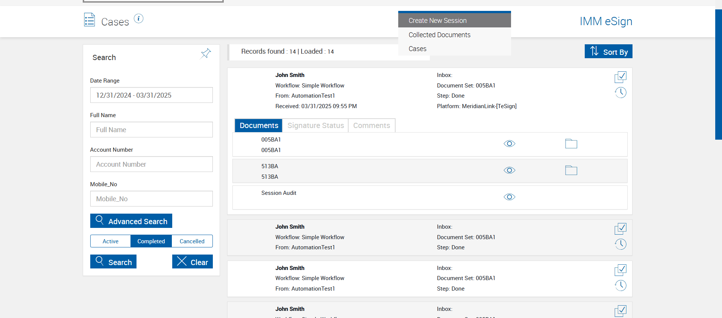Open the Sort By dropdown
The width and height of the screenshot is (722, 318).
608,52
